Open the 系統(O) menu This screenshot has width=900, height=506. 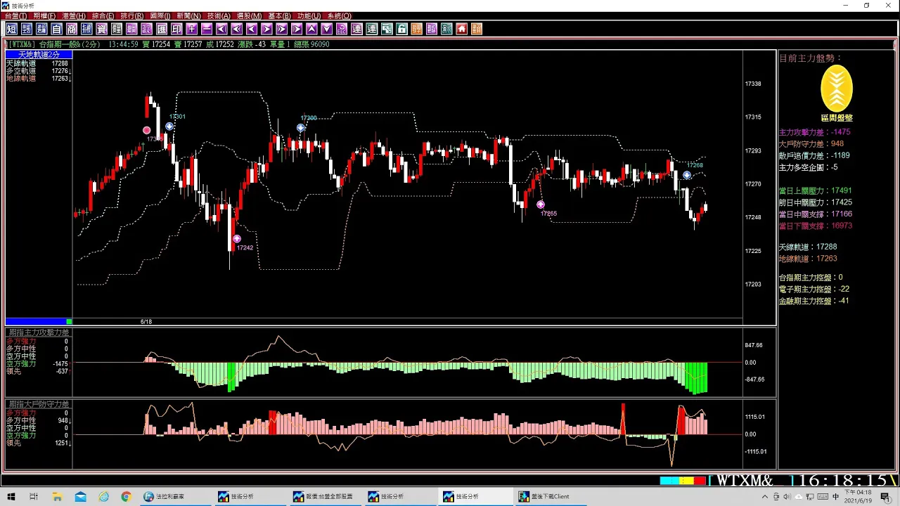[x=339, y=15]
